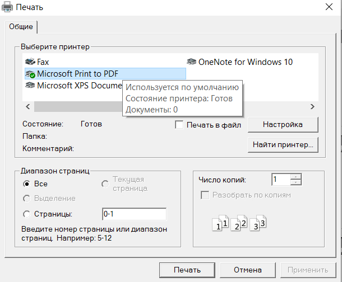Screen dimensions: 342x282
Task: Choose the "Страницы" radio button
Action: 26,214
